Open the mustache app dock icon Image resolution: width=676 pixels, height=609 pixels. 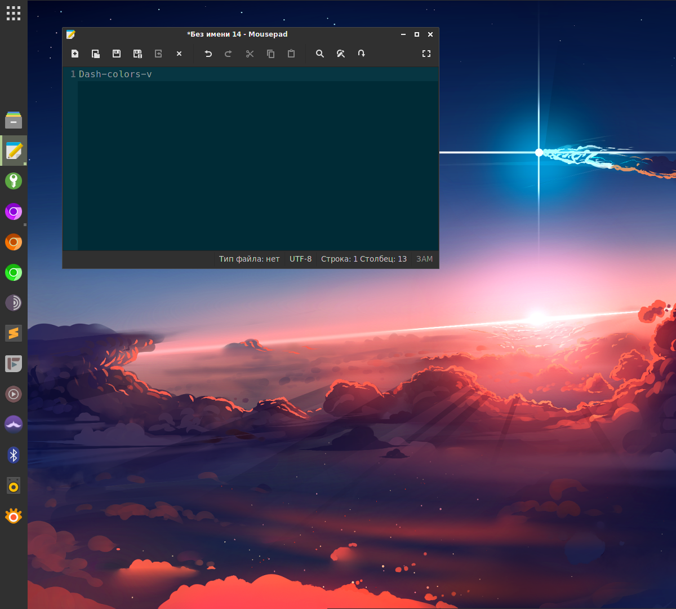(14, 425)
